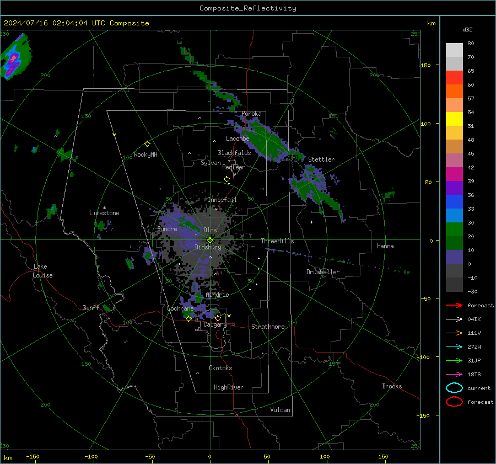Click the Olds label near the radar center

210,230
